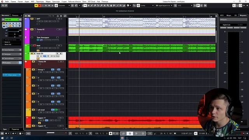
Task: Select the Erase tool
Action: (95, 5)
